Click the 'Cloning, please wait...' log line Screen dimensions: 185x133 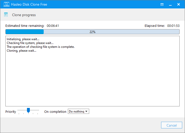[x=22, y=51]
